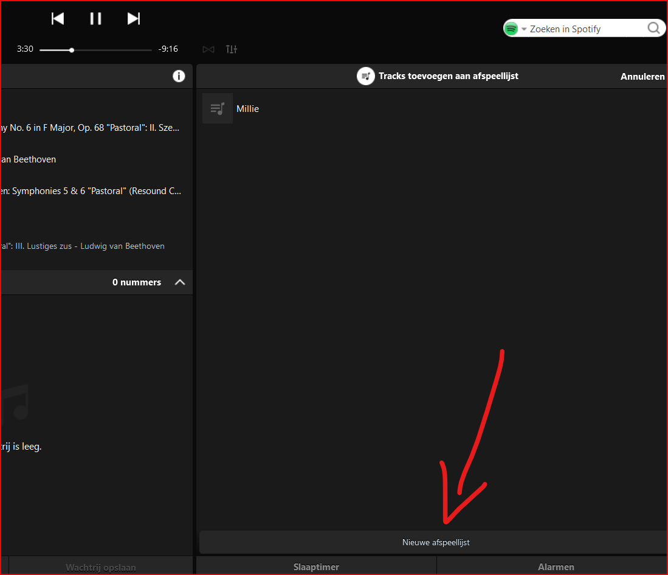
Task: Click the 'van Beethoven' artist name
Action: (29, 159)
